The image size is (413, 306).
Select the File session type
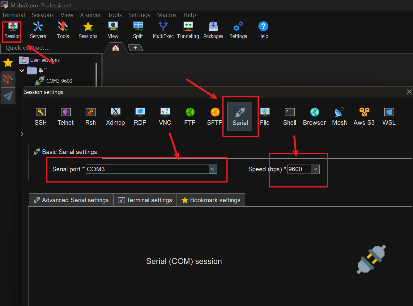(x=265, y=117)
